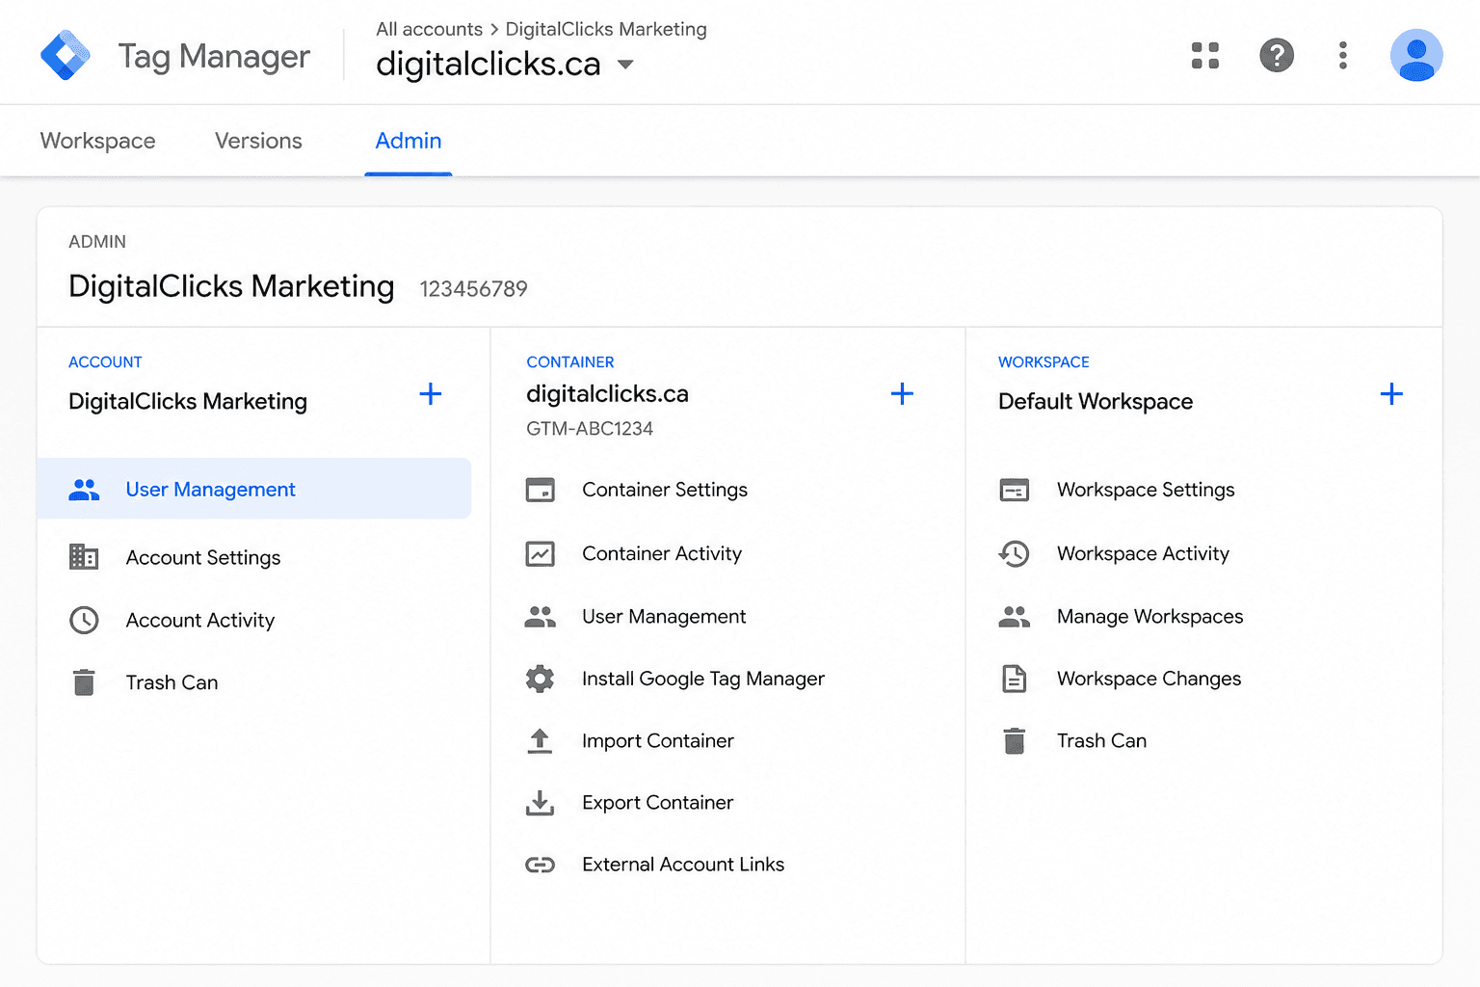Click the container User Management people icon

coord(540,617)
